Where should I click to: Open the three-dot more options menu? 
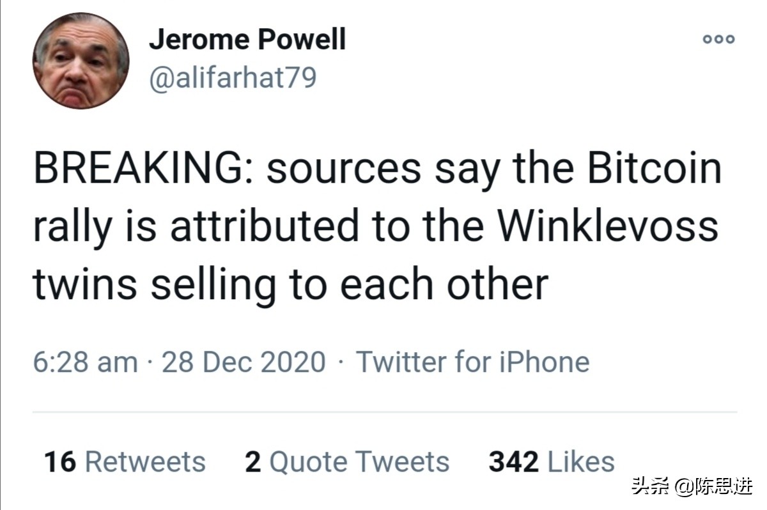click(718, 39)
